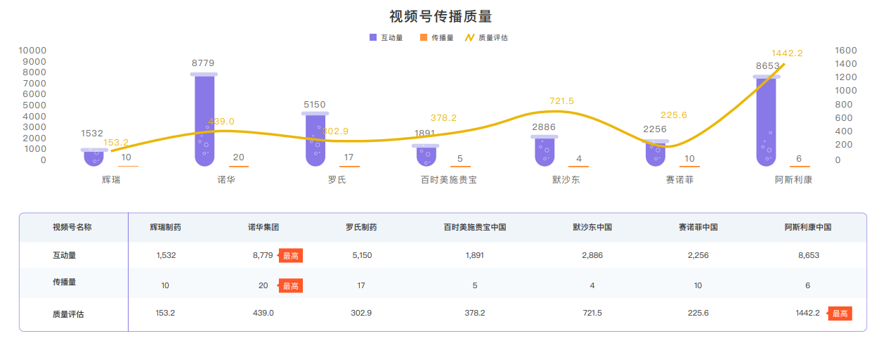Click column header 默沙东中国

[x=592, y=228]
